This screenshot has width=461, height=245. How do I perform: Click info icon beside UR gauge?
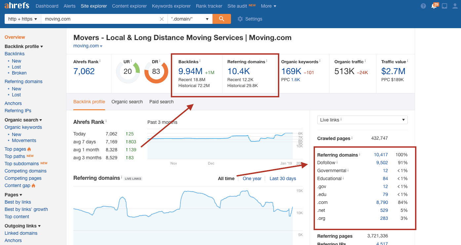[x=131, y=61]
